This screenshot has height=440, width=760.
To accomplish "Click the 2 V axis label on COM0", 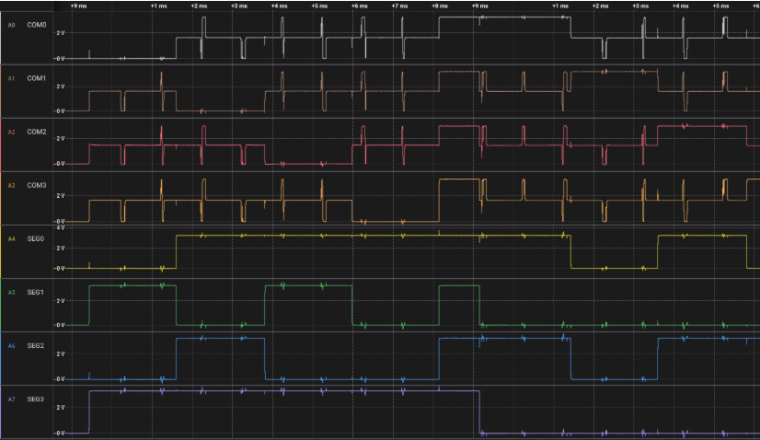I will (x=61, y=33).
